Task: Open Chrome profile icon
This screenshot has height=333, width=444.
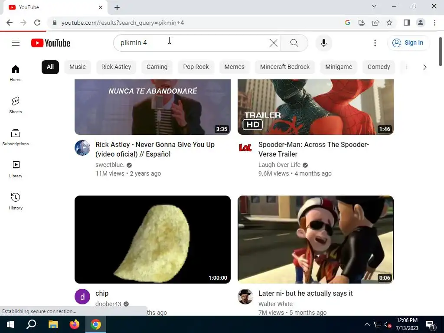Action: pos(421,23)
